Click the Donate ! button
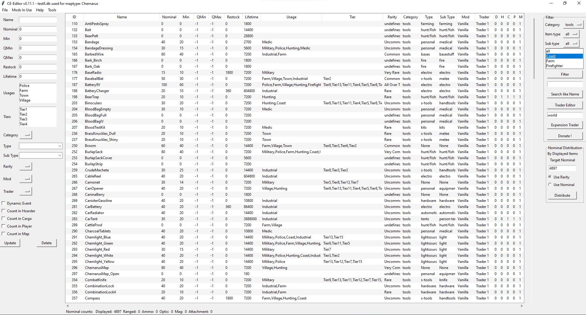Screen dimensions: 586x315 [565, 136]
